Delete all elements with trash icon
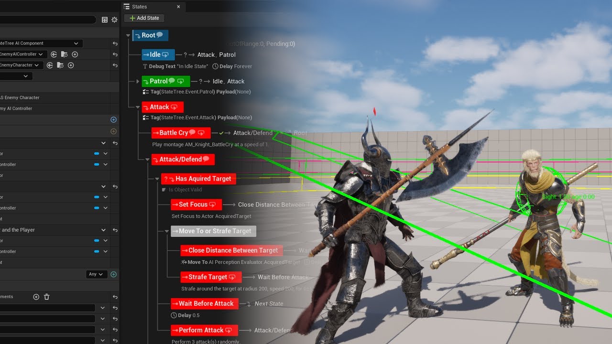This screenshot has height=344, width=612. [x=46, y=297]
